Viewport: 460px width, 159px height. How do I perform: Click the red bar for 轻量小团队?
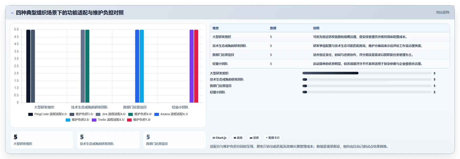(x=196, y=66)
